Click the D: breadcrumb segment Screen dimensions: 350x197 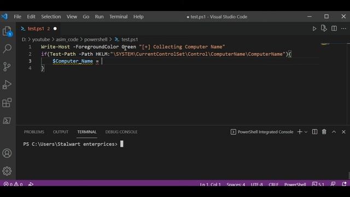[24, 39]
